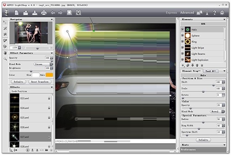Open Help with the question mark icon
Screen dimensions: 231x155
point(215,13)
